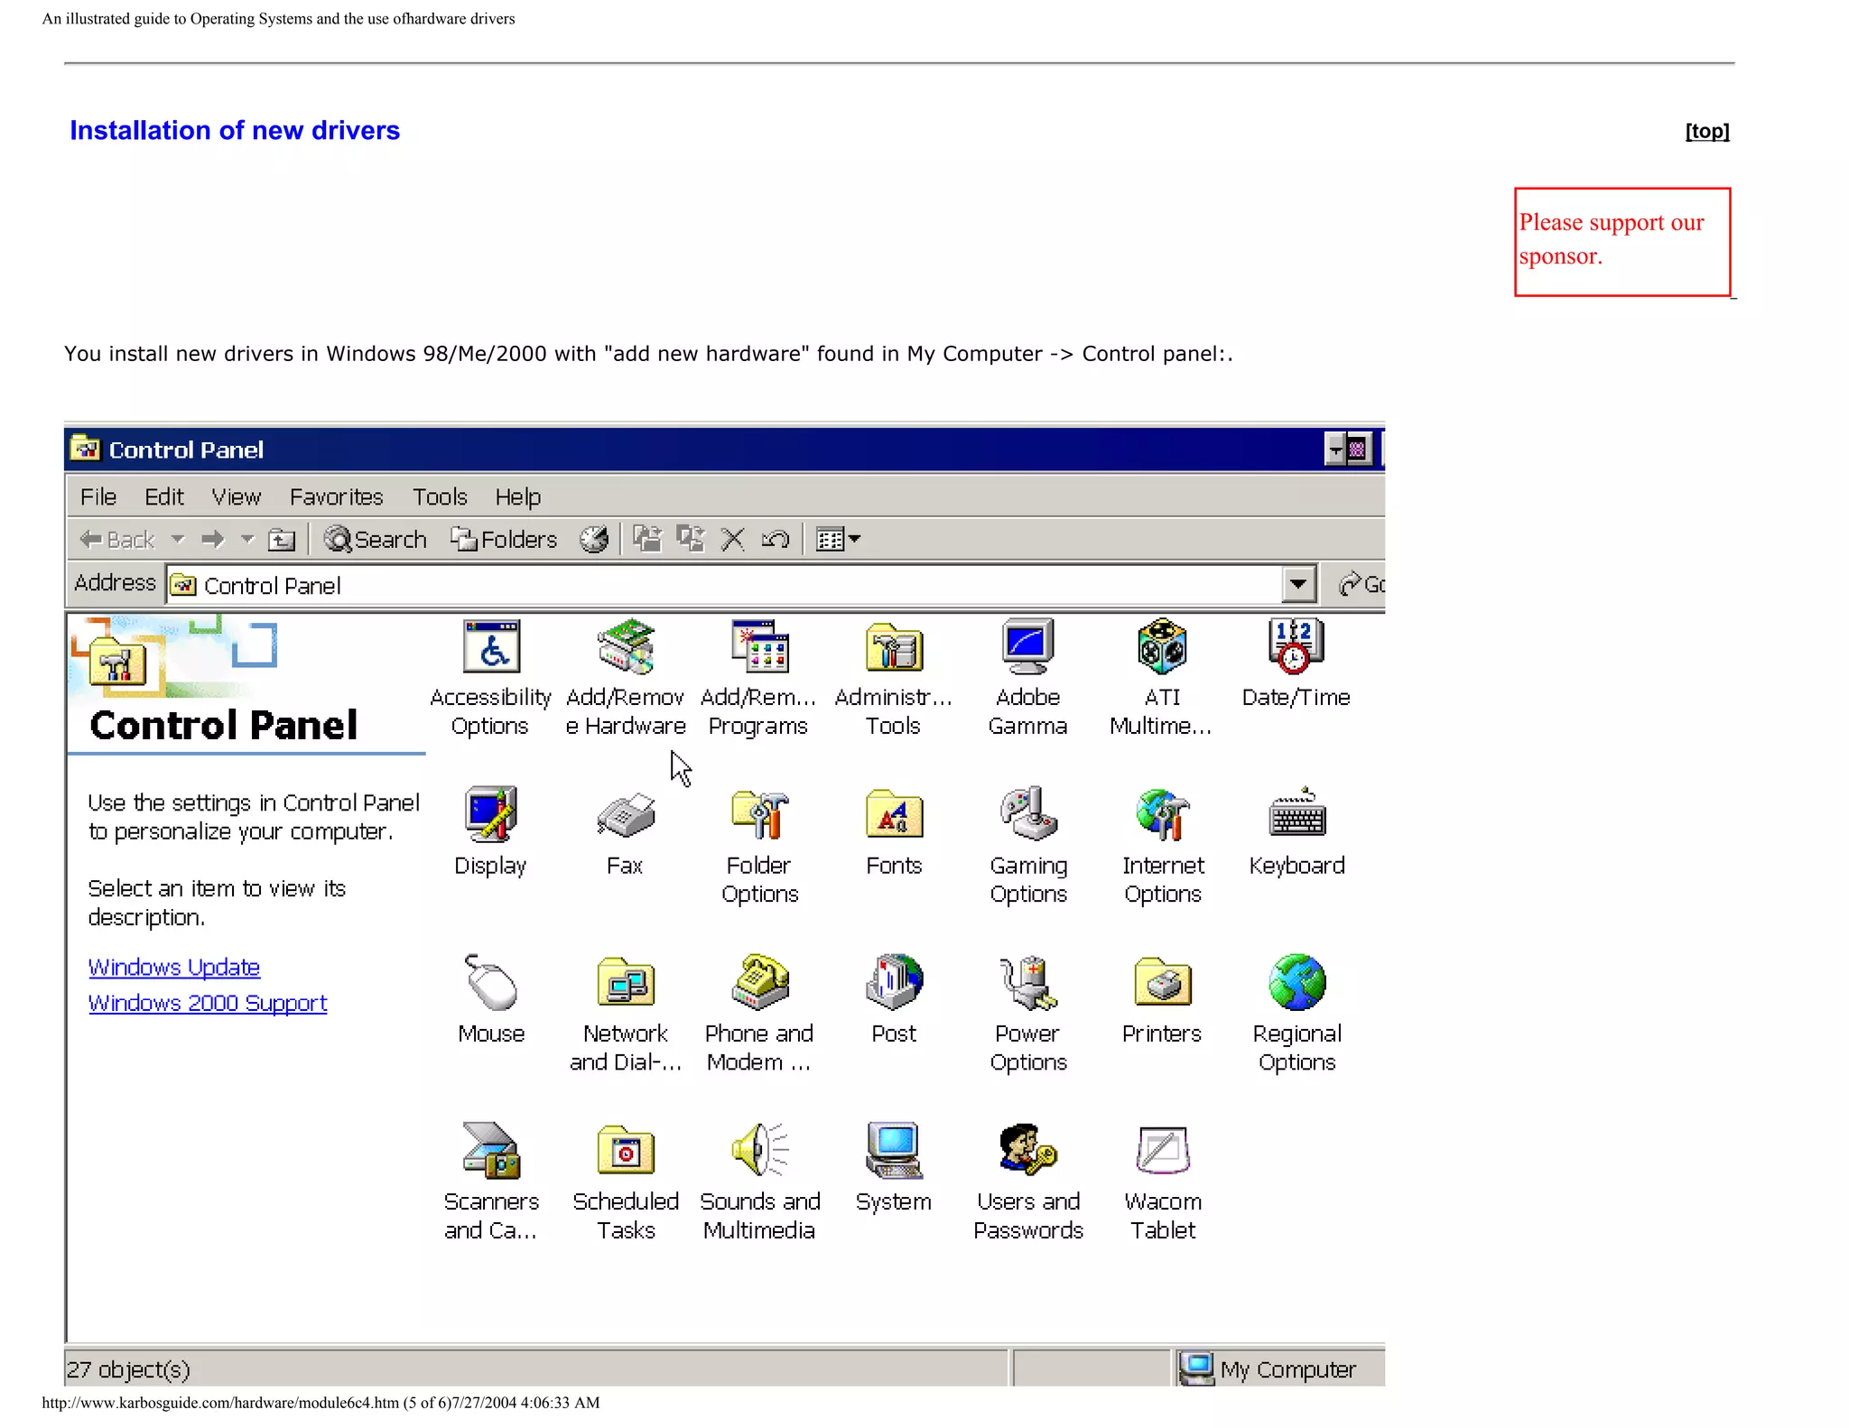Screen dimensions: 1849x1428
Task: Toggle the Folders pane button
Action: (504, 540)
